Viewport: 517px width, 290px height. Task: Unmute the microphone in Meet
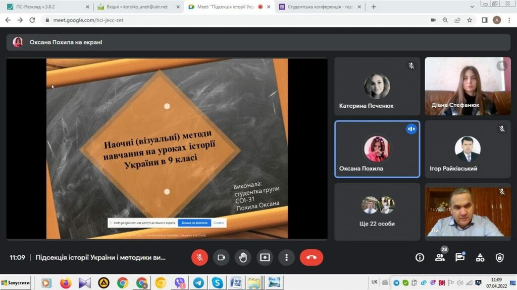199,257
